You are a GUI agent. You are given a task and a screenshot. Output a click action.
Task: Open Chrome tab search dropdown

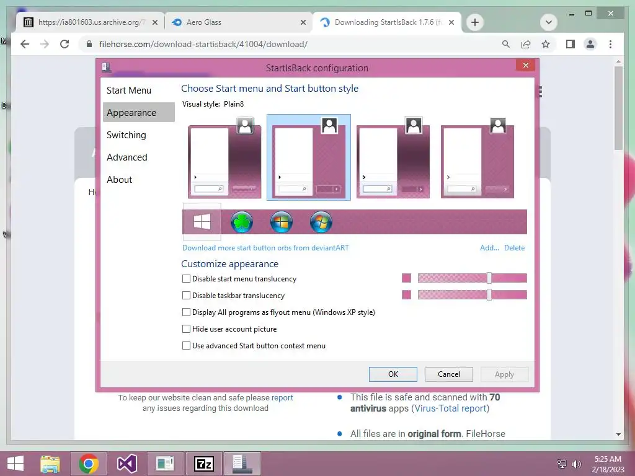[549, 22]
